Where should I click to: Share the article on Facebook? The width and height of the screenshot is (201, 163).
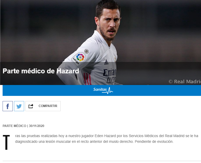(8, 106)
